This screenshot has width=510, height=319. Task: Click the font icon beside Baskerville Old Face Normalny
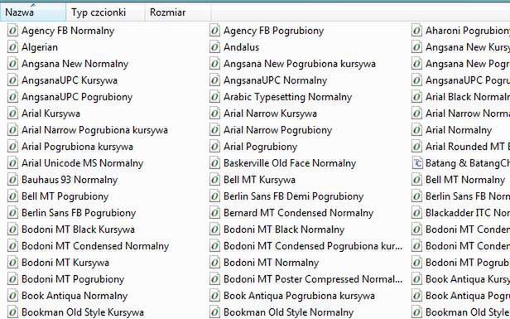(x=214, y=163)
